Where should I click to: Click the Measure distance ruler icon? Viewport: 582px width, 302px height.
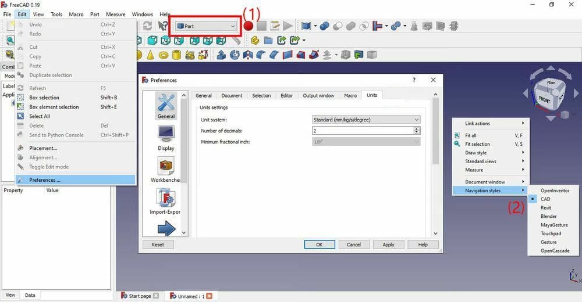tap(236, 40)
